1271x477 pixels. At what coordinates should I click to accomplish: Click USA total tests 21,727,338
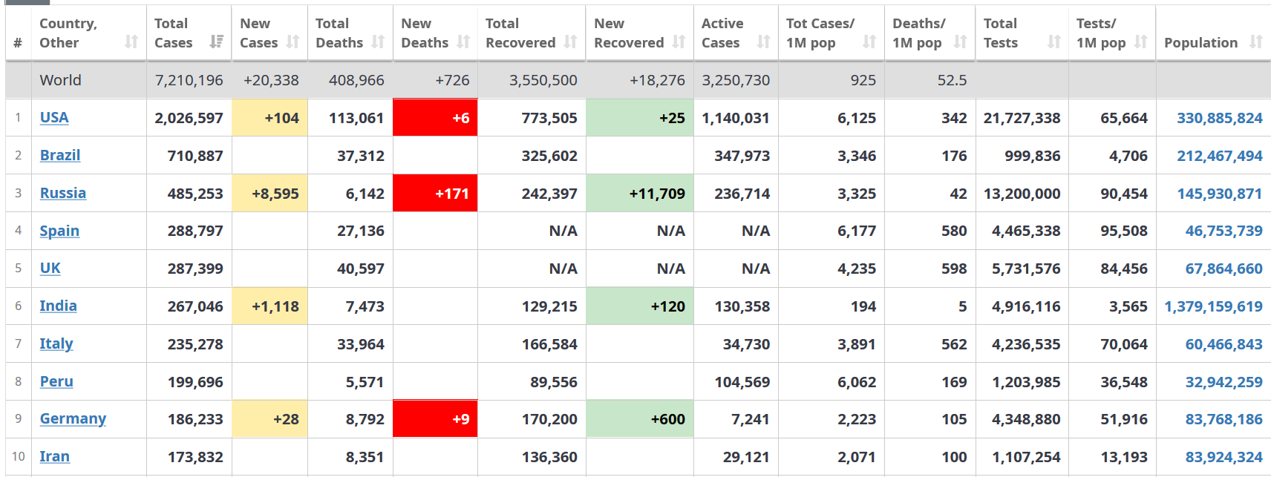[1022, 118]
